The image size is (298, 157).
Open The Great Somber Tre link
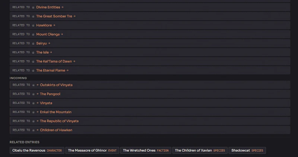[56, 16]
